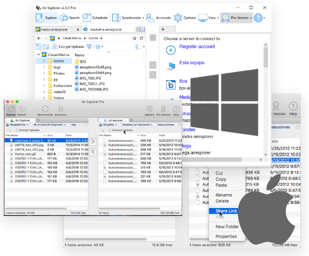Click the View monitor icon

tap(202, 18)
